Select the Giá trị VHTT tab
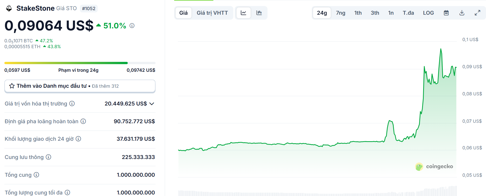 (212, 13)
